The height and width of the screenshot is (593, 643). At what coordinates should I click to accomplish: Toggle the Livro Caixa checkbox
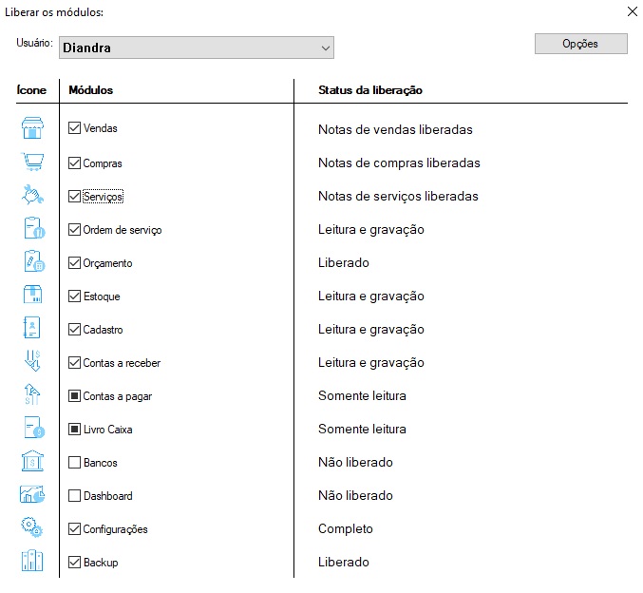point(75,430)
